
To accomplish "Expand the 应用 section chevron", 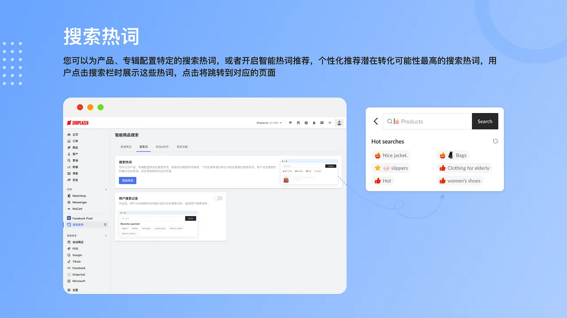I will [x=106, y=189].
